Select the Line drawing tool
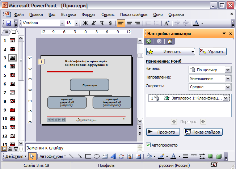The image size is (236, 169). (72, 156)
